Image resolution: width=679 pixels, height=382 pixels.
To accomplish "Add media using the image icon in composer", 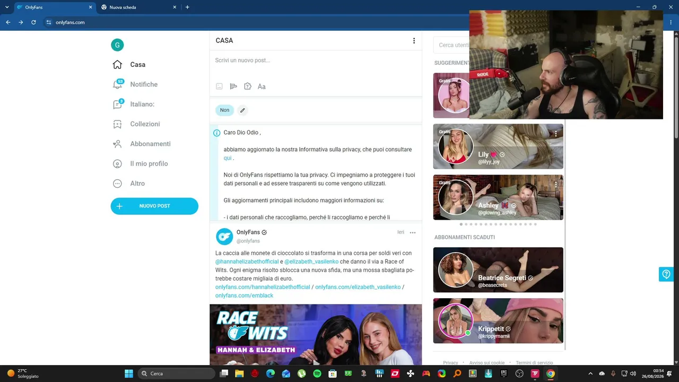I will (219, 86).
